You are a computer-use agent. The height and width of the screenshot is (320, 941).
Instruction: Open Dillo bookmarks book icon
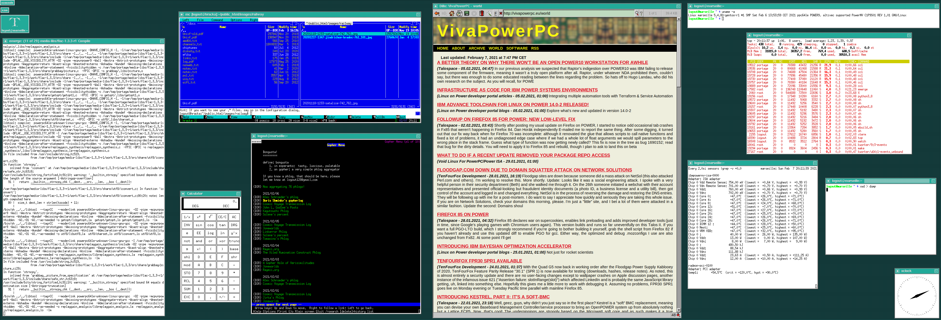point(482,14)
